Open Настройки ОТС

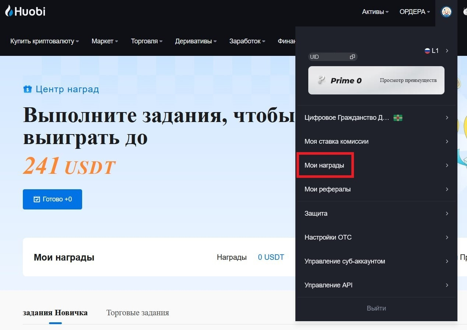click(x=376, y=237)
